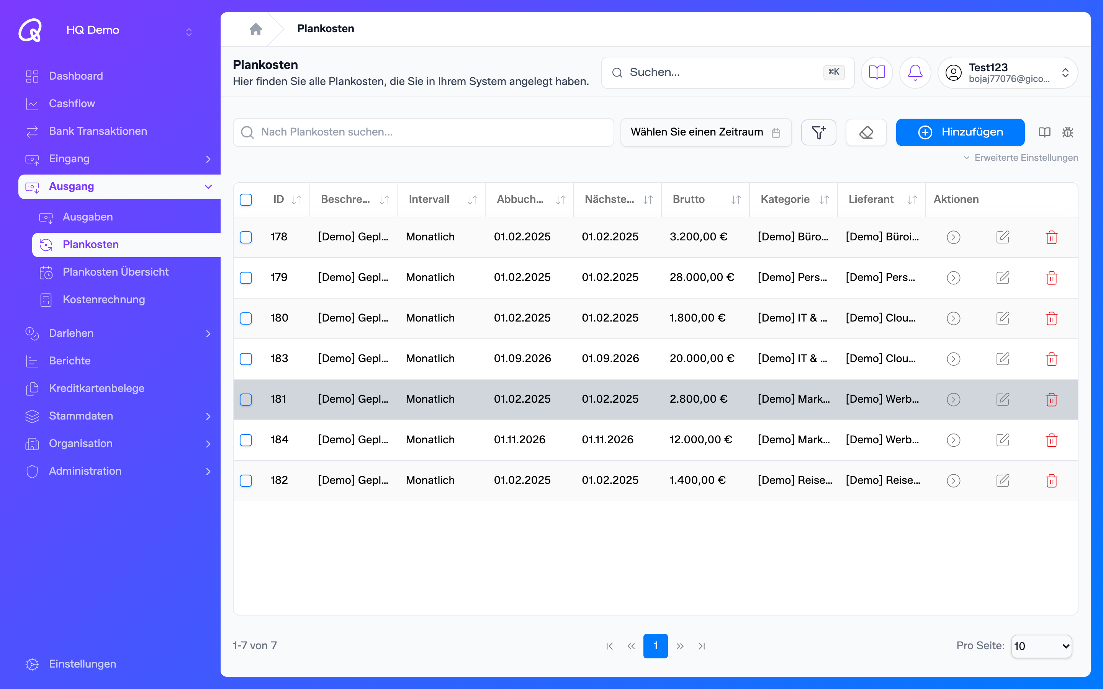Image resolution: width=1103 pixels, height=689 pixels.
Task: Toggle the select-all checkbox in table header
Action: point(245,199)
